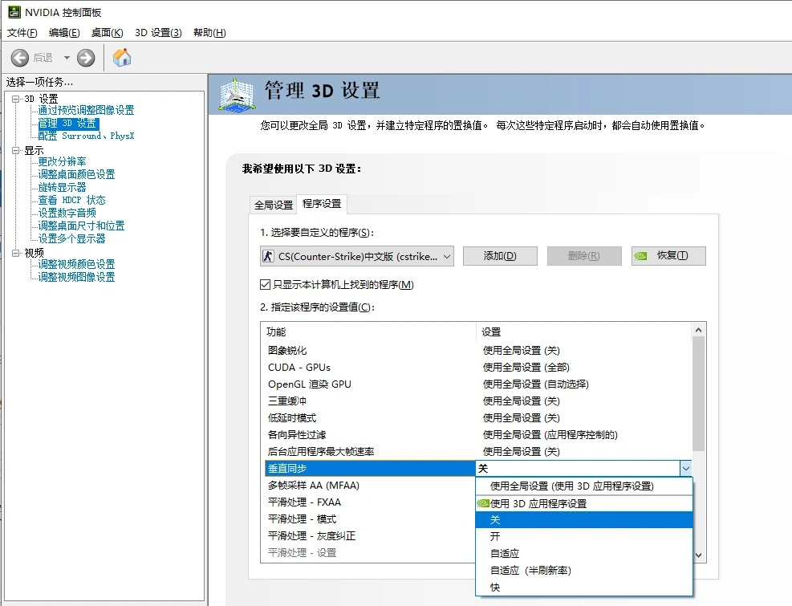Open 通过预览调整图像设置 in the task tree
Image resolution: width=792 pixels, height=606 pixels.
(x=87, y=110)
